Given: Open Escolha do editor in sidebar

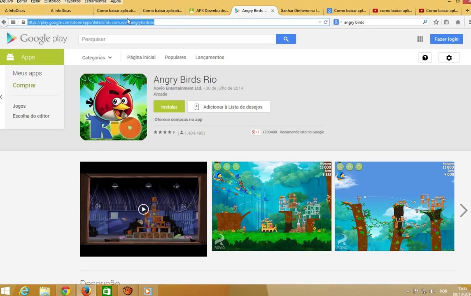Looking at the screenshot, I should tap(31, 116).
